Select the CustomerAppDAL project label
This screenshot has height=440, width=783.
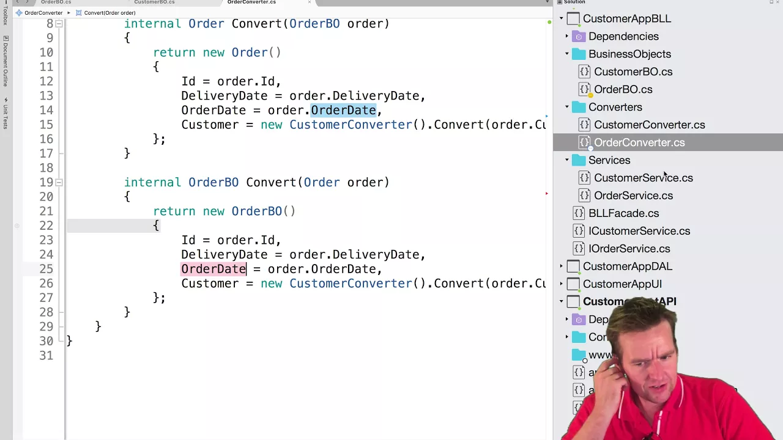[628, 266]
